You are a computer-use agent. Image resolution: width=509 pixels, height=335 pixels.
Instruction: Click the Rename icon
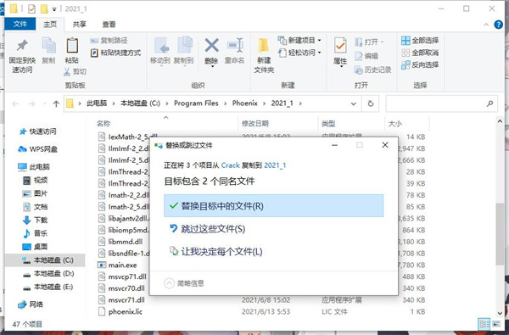(x=235, y=46)
